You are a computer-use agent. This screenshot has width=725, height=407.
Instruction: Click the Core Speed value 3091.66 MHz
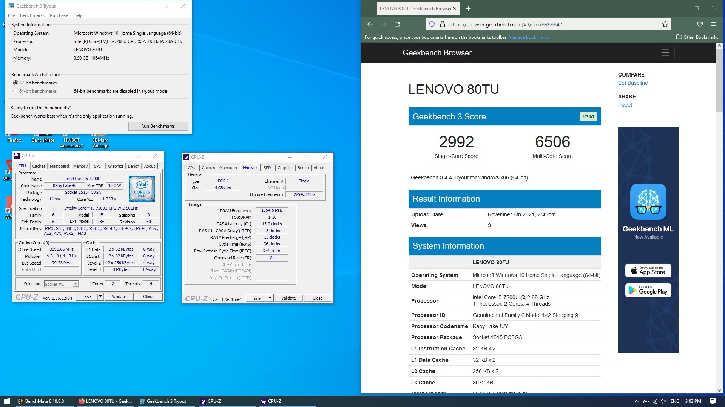coord(62,249)
